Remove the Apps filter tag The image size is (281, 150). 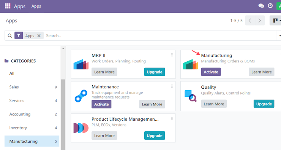[x=39, y=35]
